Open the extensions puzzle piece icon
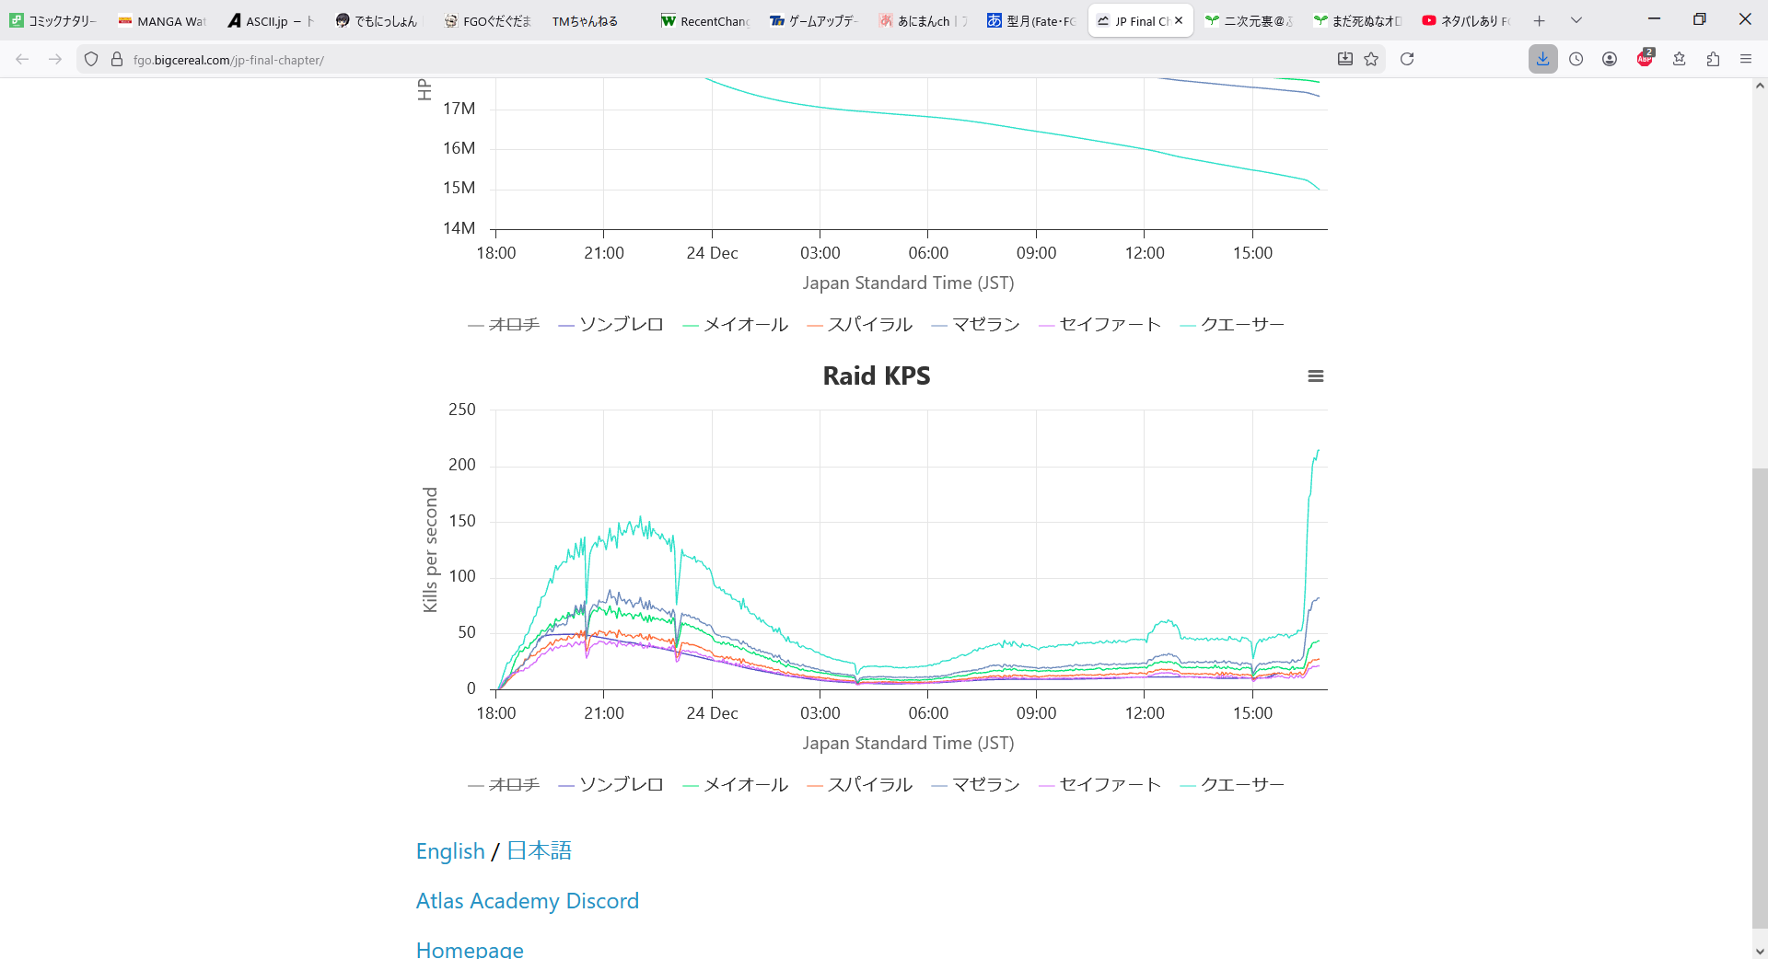 1713,59
